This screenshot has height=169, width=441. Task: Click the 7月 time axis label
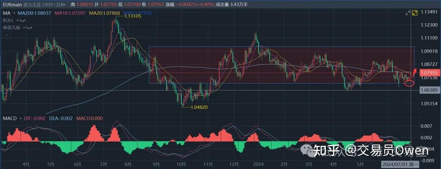[103, 164]
